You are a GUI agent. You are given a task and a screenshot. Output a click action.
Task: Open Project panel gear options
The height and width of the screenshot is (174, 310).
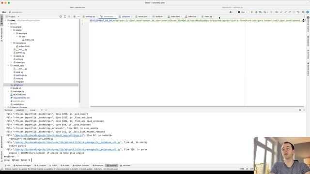(x=74, y=16)
